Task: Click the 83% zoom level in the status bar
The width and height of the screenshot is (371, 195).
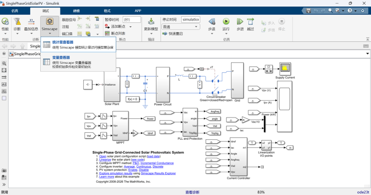Action: [261, 192]
